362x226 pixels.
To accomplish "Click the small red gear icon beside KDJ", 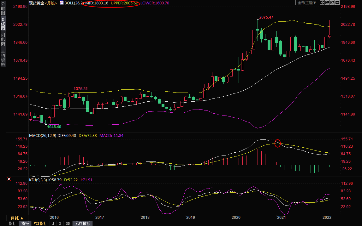I will coord(9,179).
